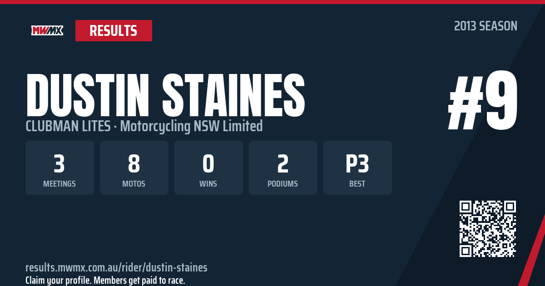
Task: Click the number 3 in Meetings card
Action: click(x=59, y=163)
